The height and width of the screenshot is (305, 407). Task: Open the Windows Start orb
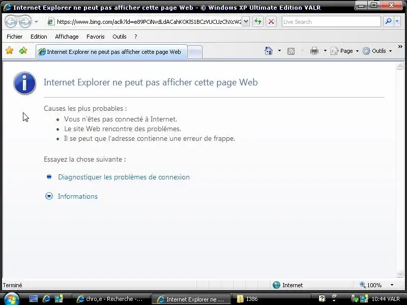tap(11, 299)
